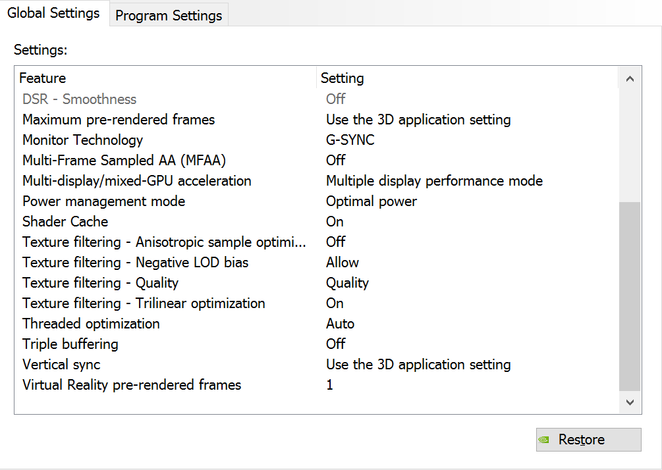This screenshot has width=662, height=470.
Task: Click the DSR - Smoothness Off value
Action: click(336, 99)
